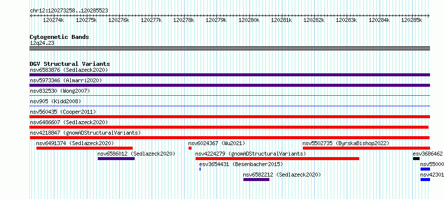
Task: Click the tiny blue esv3654431 bar
Action: point(200,169)
